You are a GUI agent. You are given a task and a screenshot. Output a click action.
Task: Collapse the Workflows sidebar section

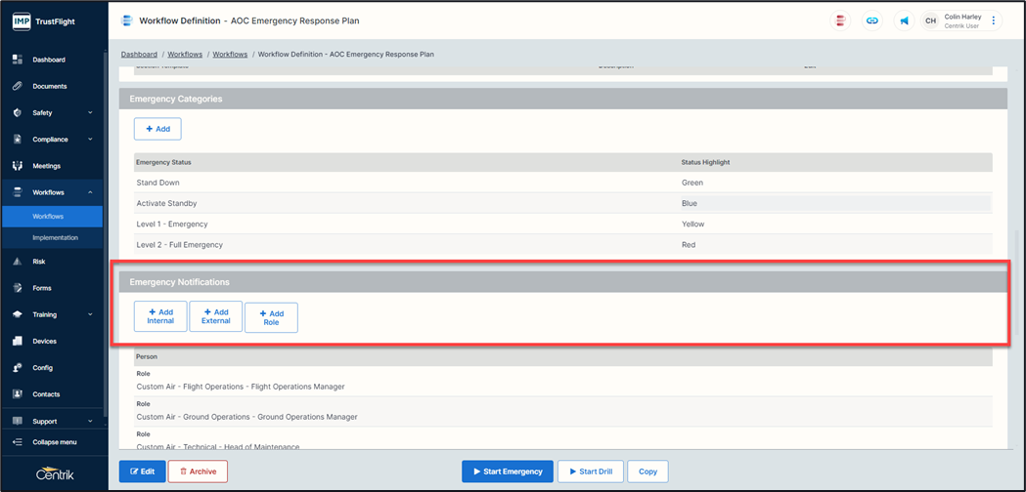[x=90, y=192]
